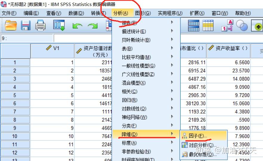
Task: Expand the 非参数检验(N) submenu
Action: pyautogui.click(x=146, y=151)
